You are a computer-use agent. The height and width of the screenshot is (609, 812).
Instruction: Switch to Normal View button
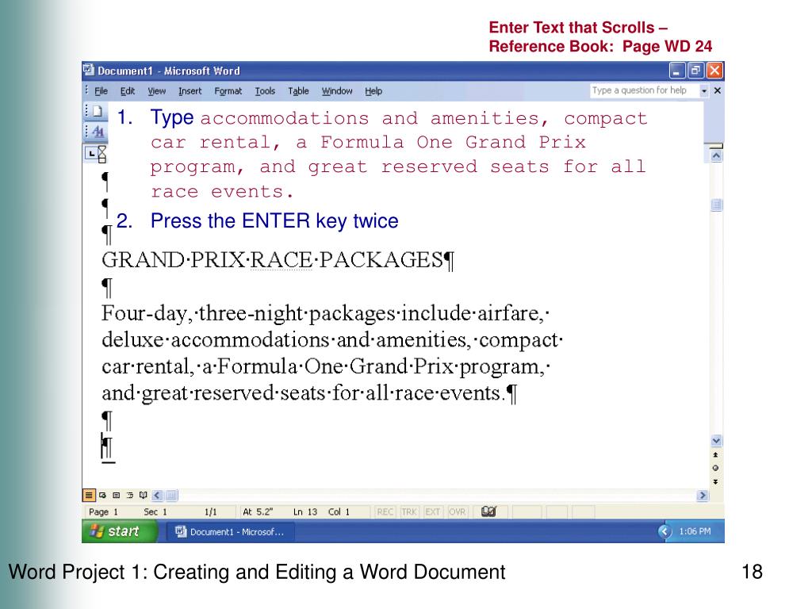coord(89,496)
